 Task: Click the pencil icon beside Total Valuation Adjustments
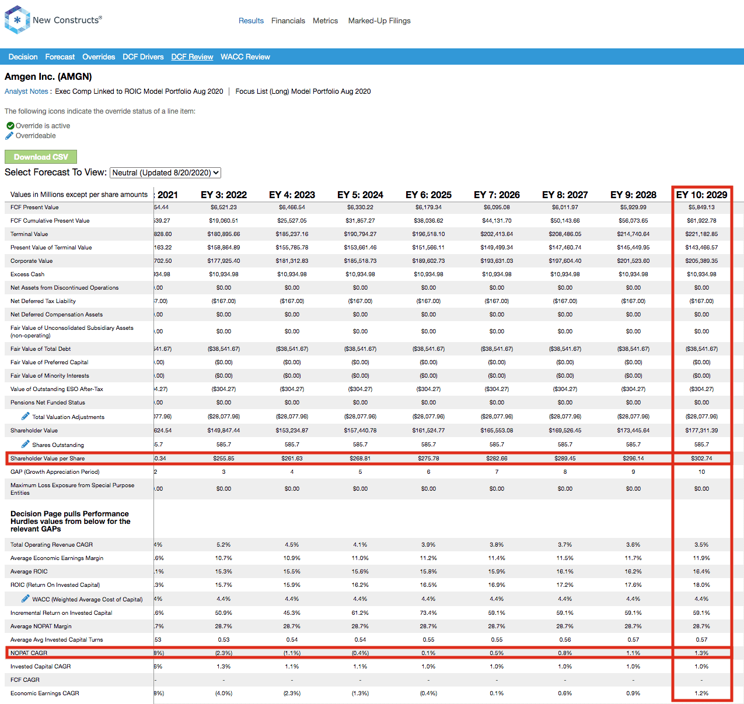pyautogui.click(x=25, y=416)
